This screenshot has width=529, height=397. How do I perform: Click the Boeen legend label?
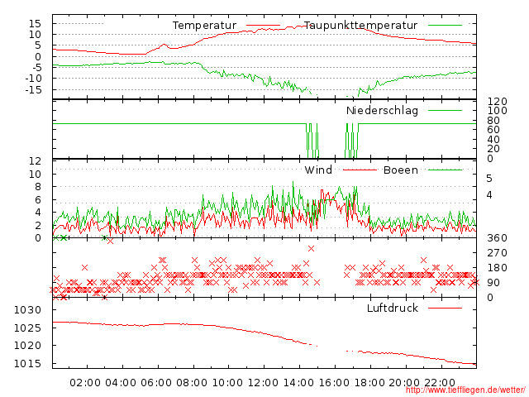point(401,170)
